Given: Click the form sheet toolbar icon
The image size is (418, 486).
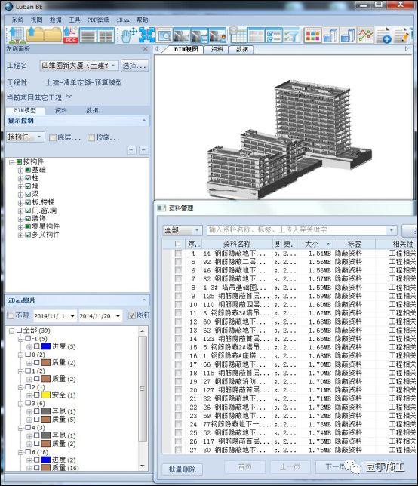Looking at the screenshot, I should pyautogui.click(x=257, y=35).
